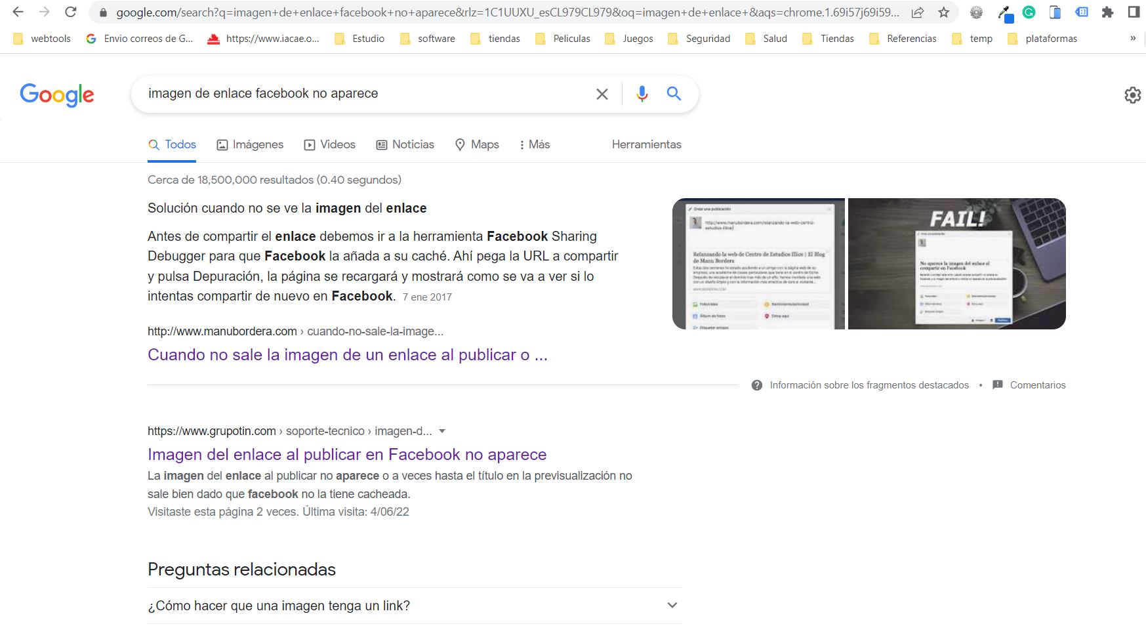Clear the search box with the X
This screenshot has height=626, width=1146.
coord(602,94)
